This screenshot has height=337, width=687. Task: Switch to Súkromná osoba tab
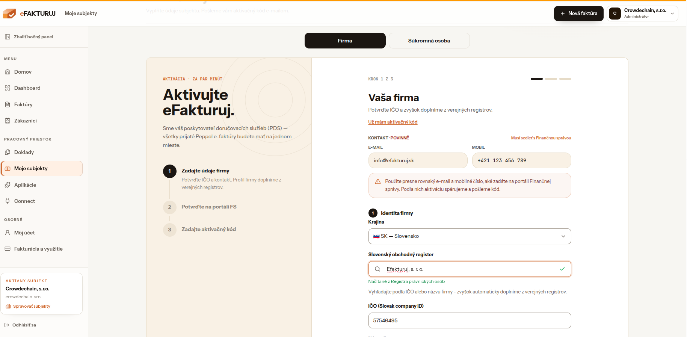429,41
